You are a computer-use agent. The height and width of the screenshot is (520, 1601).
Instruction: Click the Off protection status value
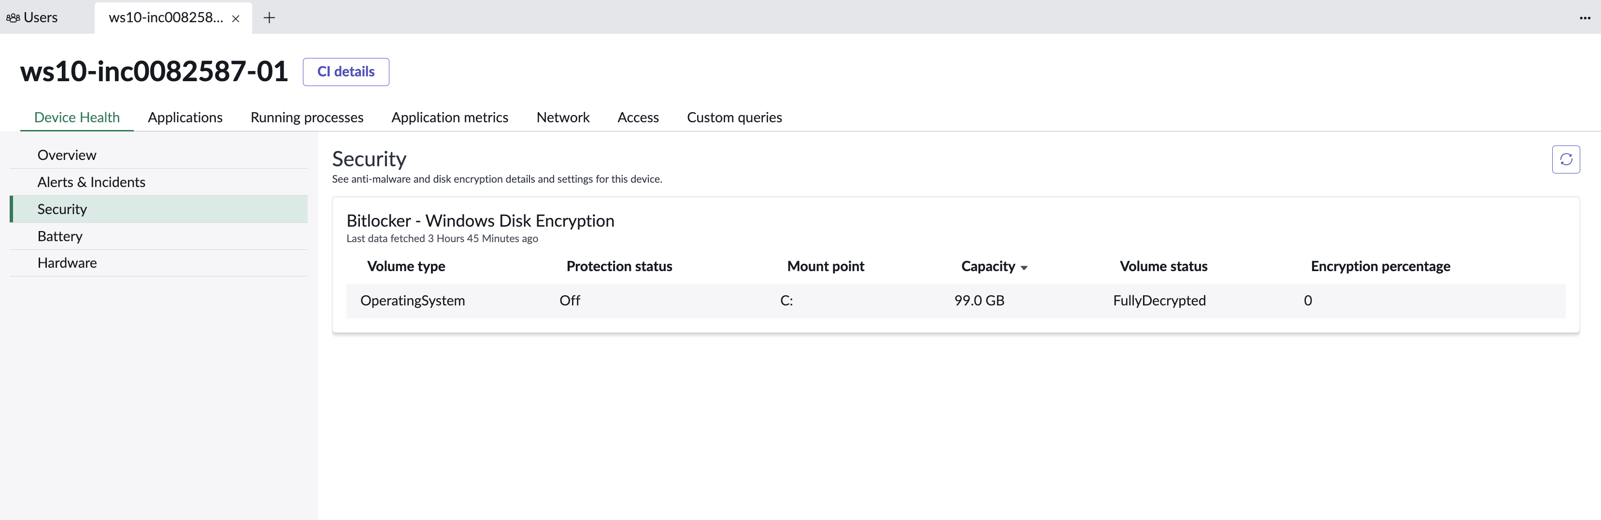[x=569, y=301]
